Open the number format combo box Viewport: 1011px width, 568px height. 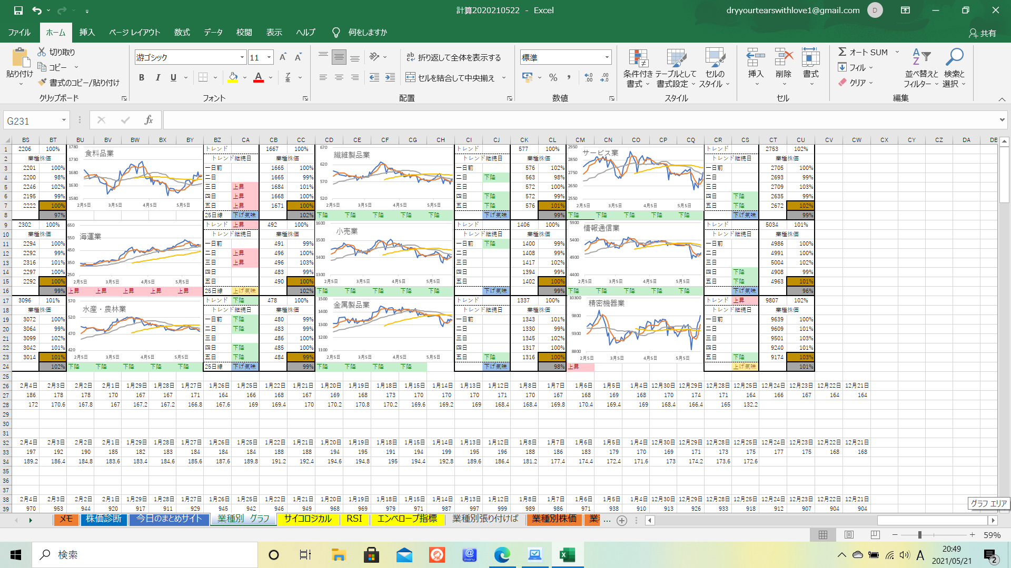607,57
